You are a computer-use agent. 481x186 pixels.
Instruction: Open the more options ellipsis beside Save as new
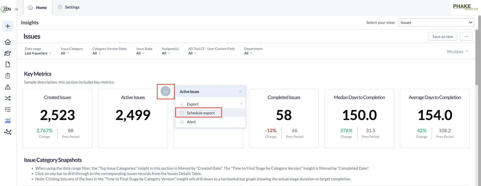click(466, 36)
